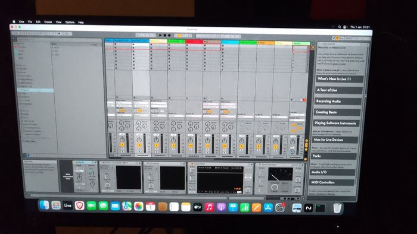Toggle the first track's yellow activator button
Viewport: 417px width, 234px height.
(x=122, y=145)
